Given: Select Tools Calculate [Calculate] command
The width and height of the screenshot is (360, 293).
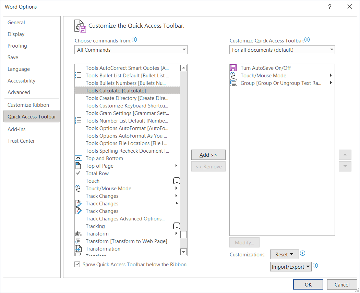Looking at the screenshot, I should [x=127, y=91].
